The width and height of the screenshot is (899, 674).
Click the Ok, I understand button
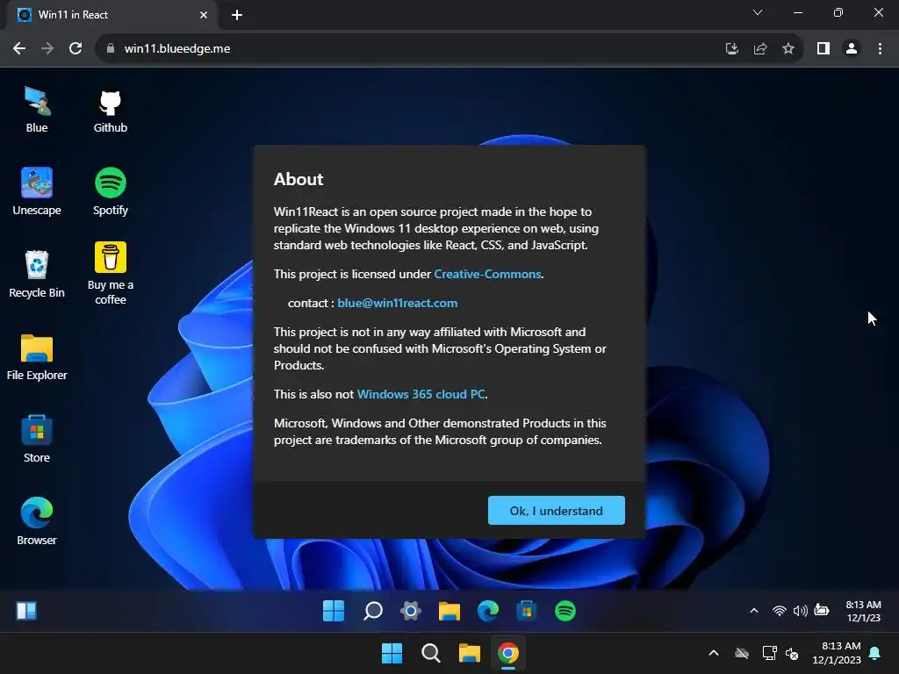point(556,511)
